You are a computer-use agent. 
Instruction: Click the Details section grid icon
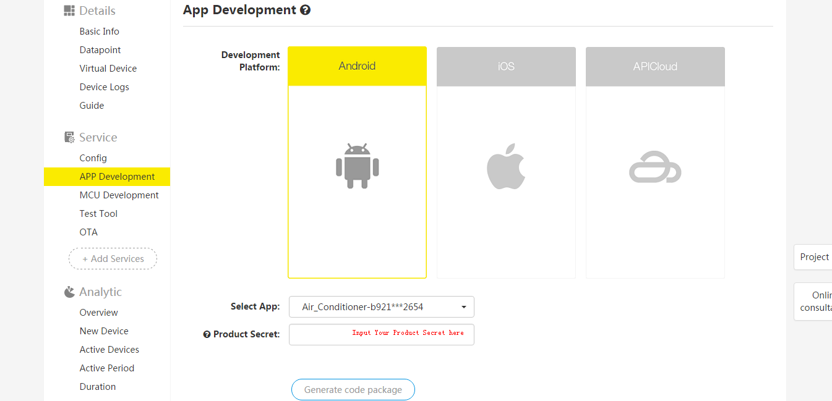point(69,11)
